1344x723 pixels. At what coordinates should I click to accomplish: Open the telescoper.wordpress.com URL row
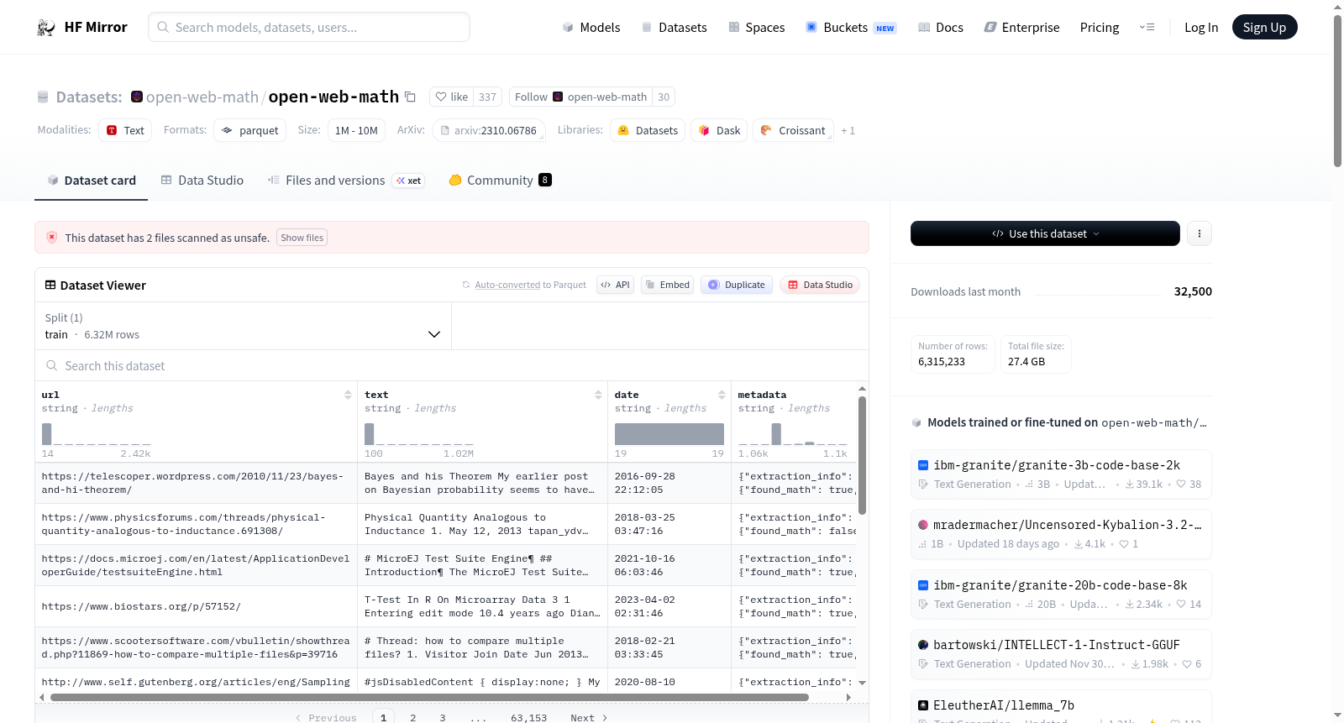[x=196, y=483]
